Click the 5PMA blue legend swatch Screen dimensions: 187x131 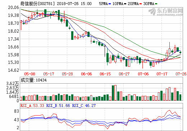[x=110, y=4]
